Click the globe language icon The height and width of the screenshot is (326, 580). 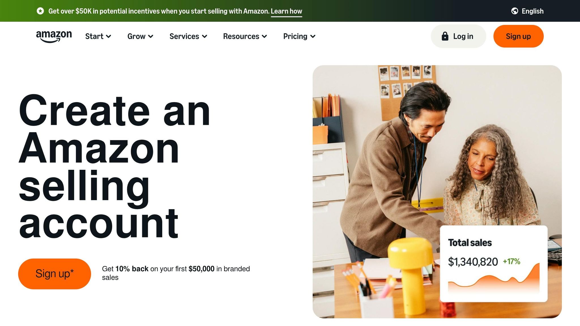pyautogui.click(x=515, y=11)
